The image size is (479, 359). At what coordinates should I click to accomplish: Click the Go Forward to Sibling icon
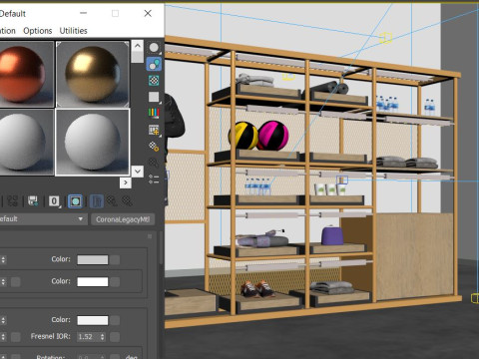coord(127,201)
